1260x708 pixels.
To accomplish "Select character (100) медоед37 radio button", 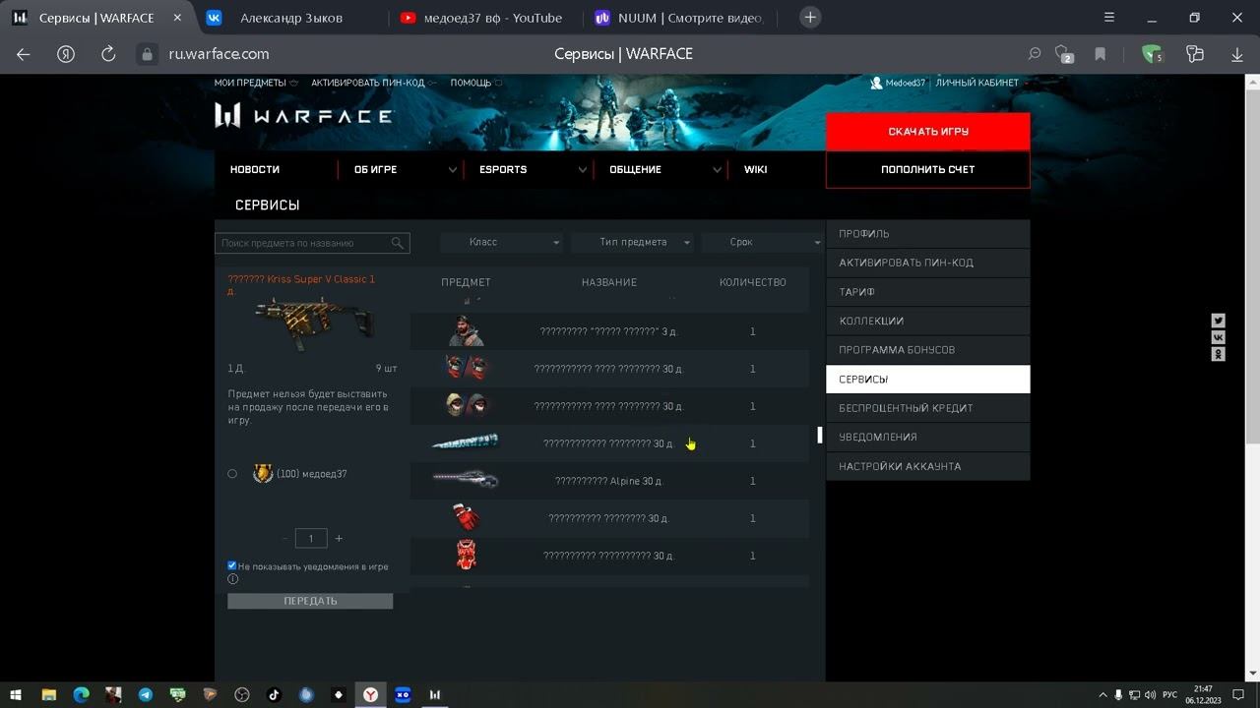I will click(x=232, y=474).
